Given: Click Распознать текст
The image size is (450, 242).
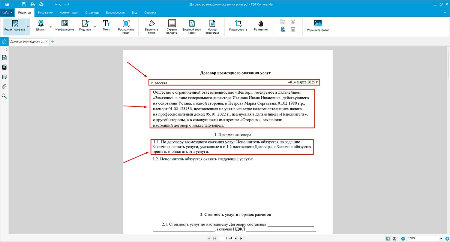Looking at the screenshot, I should pyautogui.click(x=126, y=27).
